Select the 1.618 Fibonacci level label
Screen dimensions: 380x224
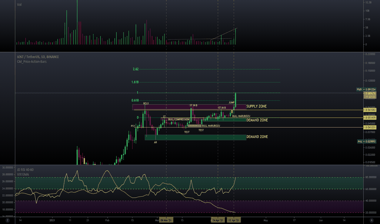click(135, 82)
